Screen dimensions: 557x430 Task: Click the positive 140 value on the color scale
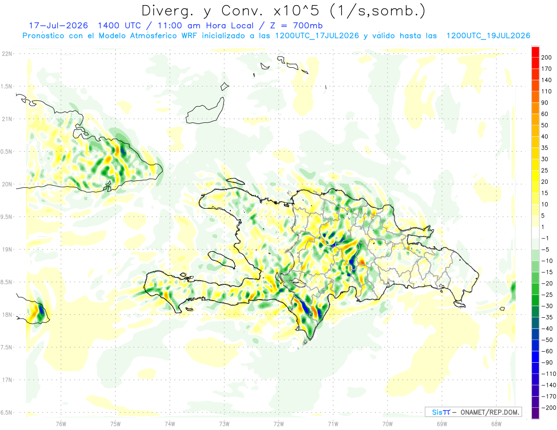click(x=547, y=80)
